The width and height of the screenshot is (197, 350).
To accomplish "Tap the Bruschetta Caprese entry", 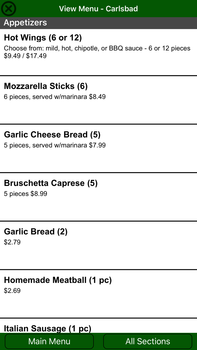I will tap(51, 183).
